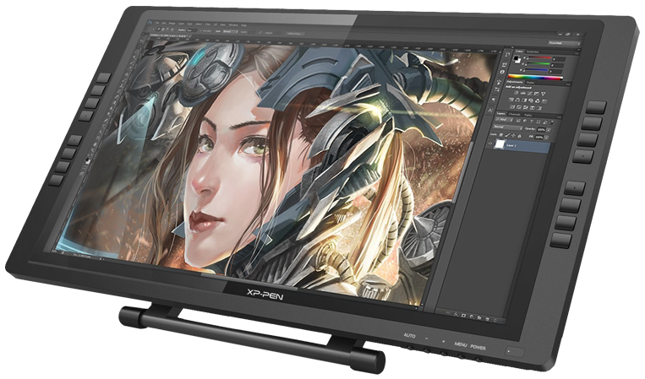This screenshot has height=379, width=645.
Task: Switch to the Styles tab
Action: pos(530,83)
